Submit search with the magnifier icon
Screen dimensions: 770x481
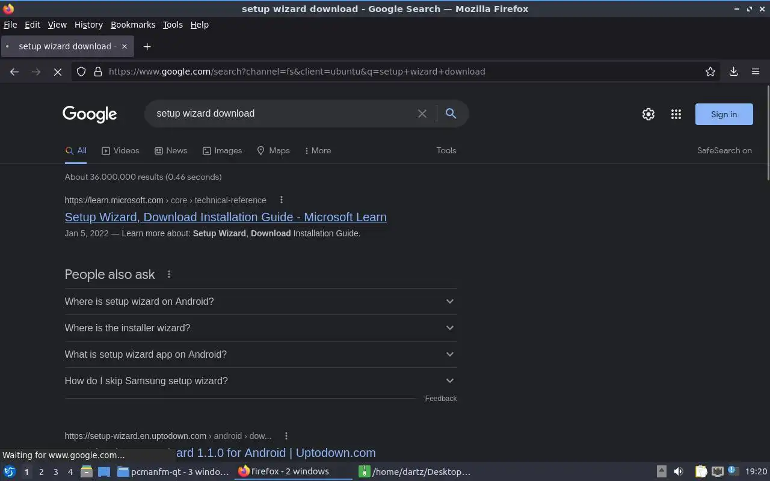(x=451, y=113)
